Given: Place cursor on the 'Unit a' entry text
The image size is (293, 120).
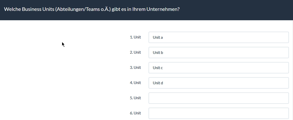Looking at the screenshot, I should point(158,37).
